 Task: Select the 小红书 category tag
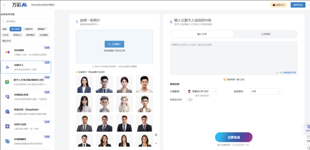(x=5, y=35)
